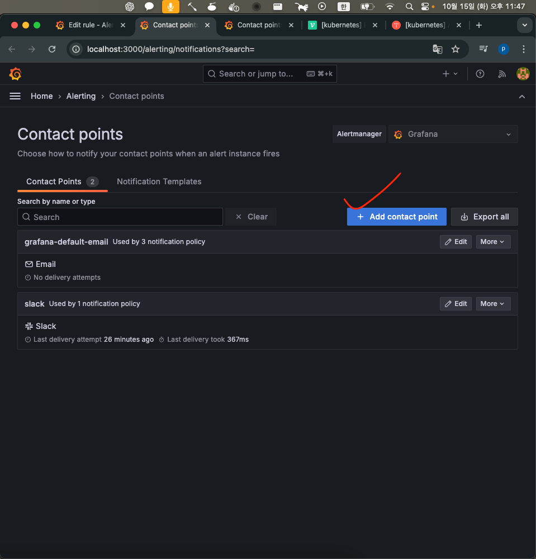Viewport: 536px width, 559px height.
Task: Click the Grafana logo home icon
Action: pyautogui.click(x=15, y=74)
